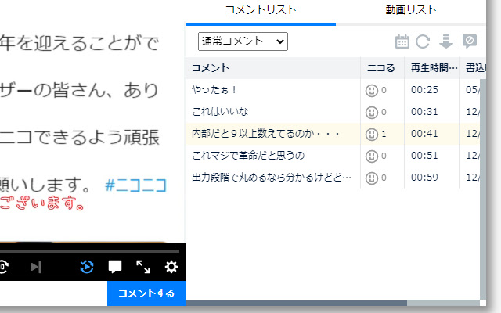Image resolution: width=501 pixels, height=313 pixels.
Task: Select the comment これマジで革命だと思うの
Action: [248, 156]
